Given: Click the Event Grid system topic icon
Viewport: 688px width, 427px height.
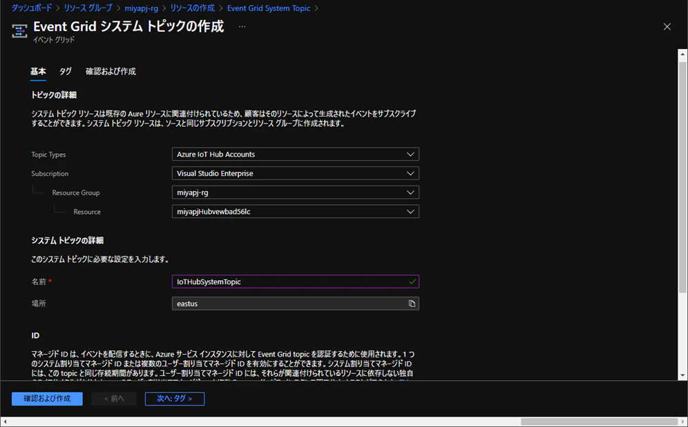Looking at the screenshot, I should coord(19,31).
